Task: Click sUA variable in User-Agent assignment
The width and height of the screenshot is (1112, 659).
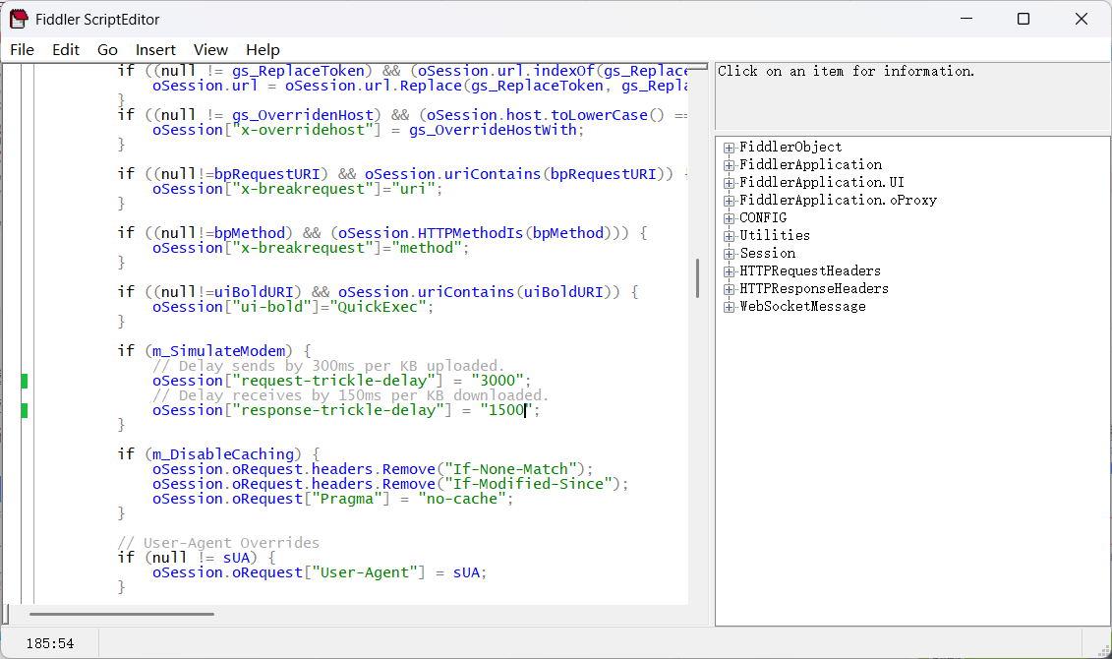Action: 466,573
